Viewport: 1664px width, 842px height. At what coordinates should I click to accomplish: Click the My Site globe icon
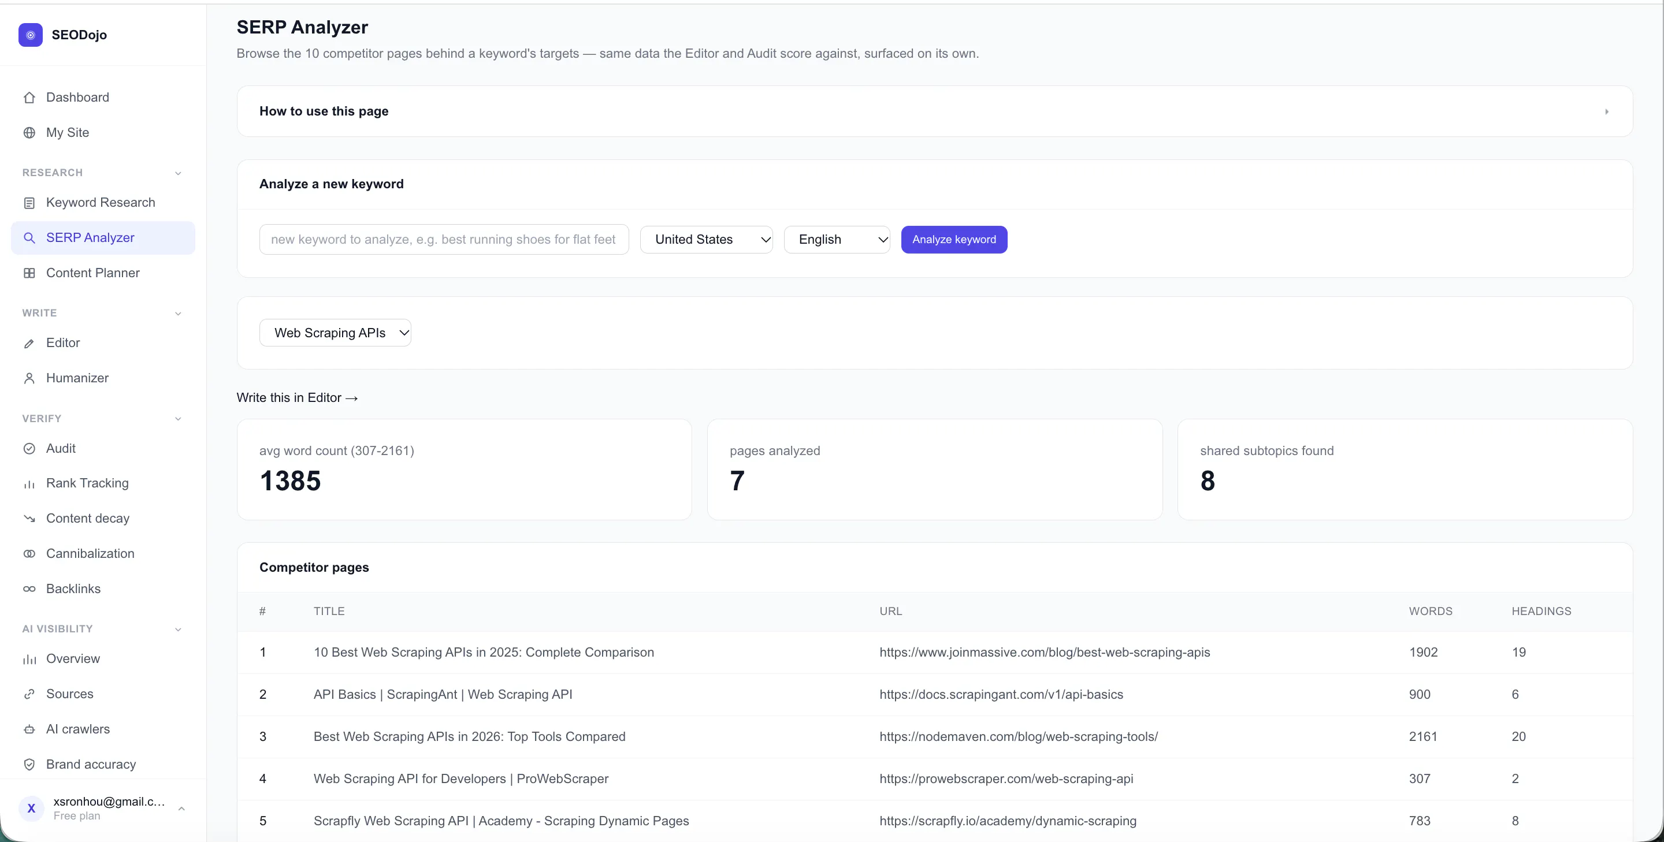pos(29,133)
